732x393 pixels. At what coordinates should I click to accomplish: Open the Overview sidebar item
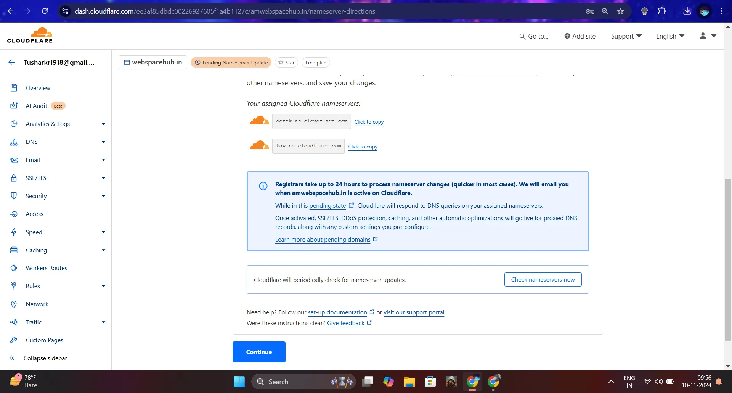tap(38, 88)
